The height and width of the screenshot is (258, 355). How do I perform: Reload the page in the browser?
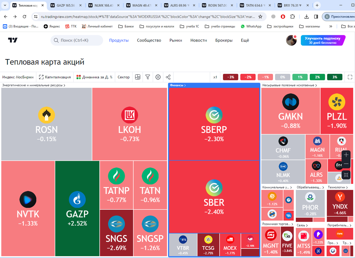[x=25, y=17]
